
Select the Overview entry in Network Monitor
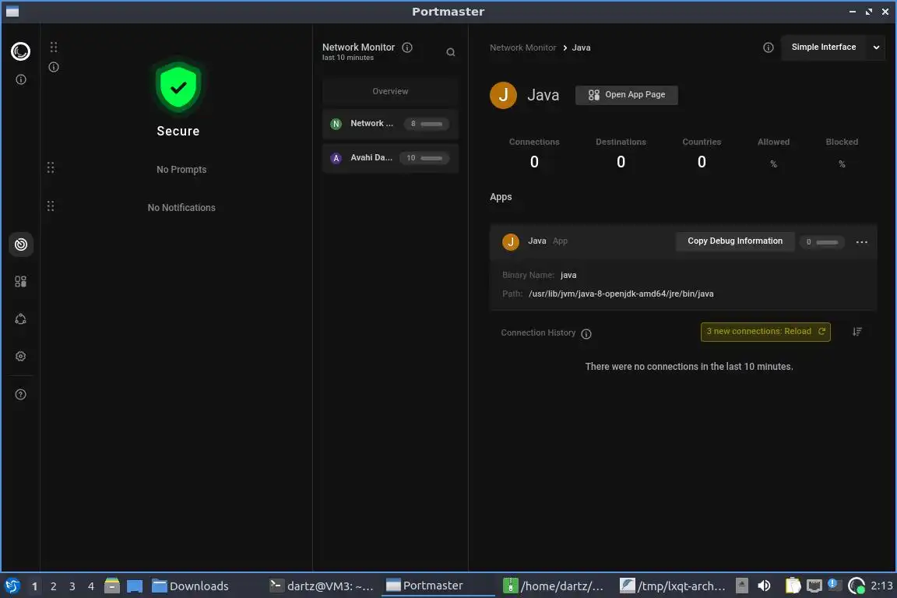[390, 92]
